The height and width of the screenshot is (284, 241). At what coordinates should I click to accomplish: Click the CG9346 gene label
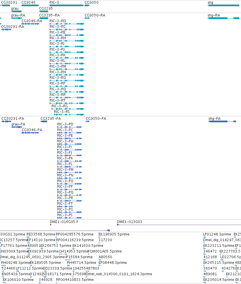tap(28, 3)
